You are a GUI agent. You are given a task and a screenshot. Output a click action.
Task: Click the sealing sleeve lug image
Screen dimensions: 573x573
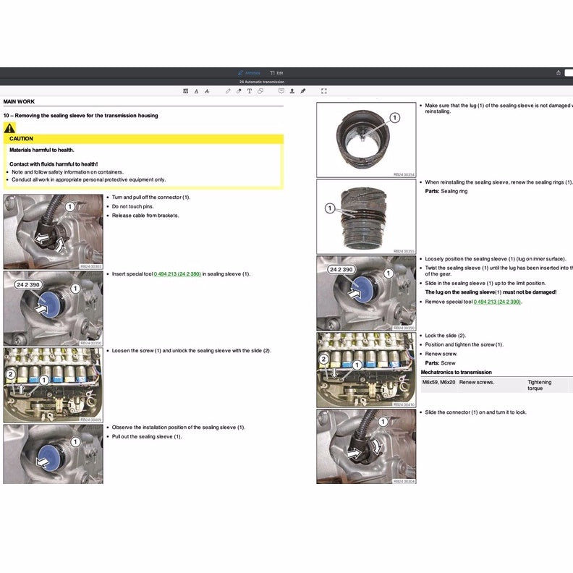click(x=365, y=140)
